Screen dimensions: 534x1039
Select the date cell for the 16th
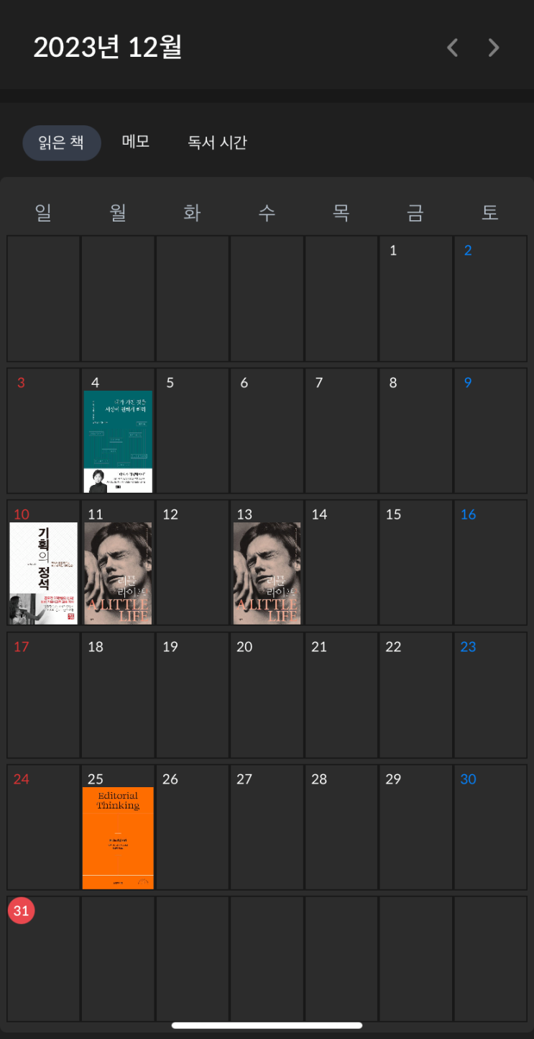[x=490, y=563]
